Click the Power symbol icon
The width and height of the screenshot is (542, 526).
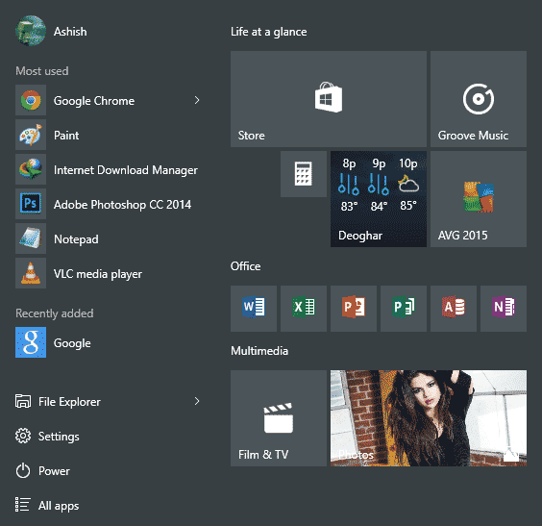tap(23, 470)
